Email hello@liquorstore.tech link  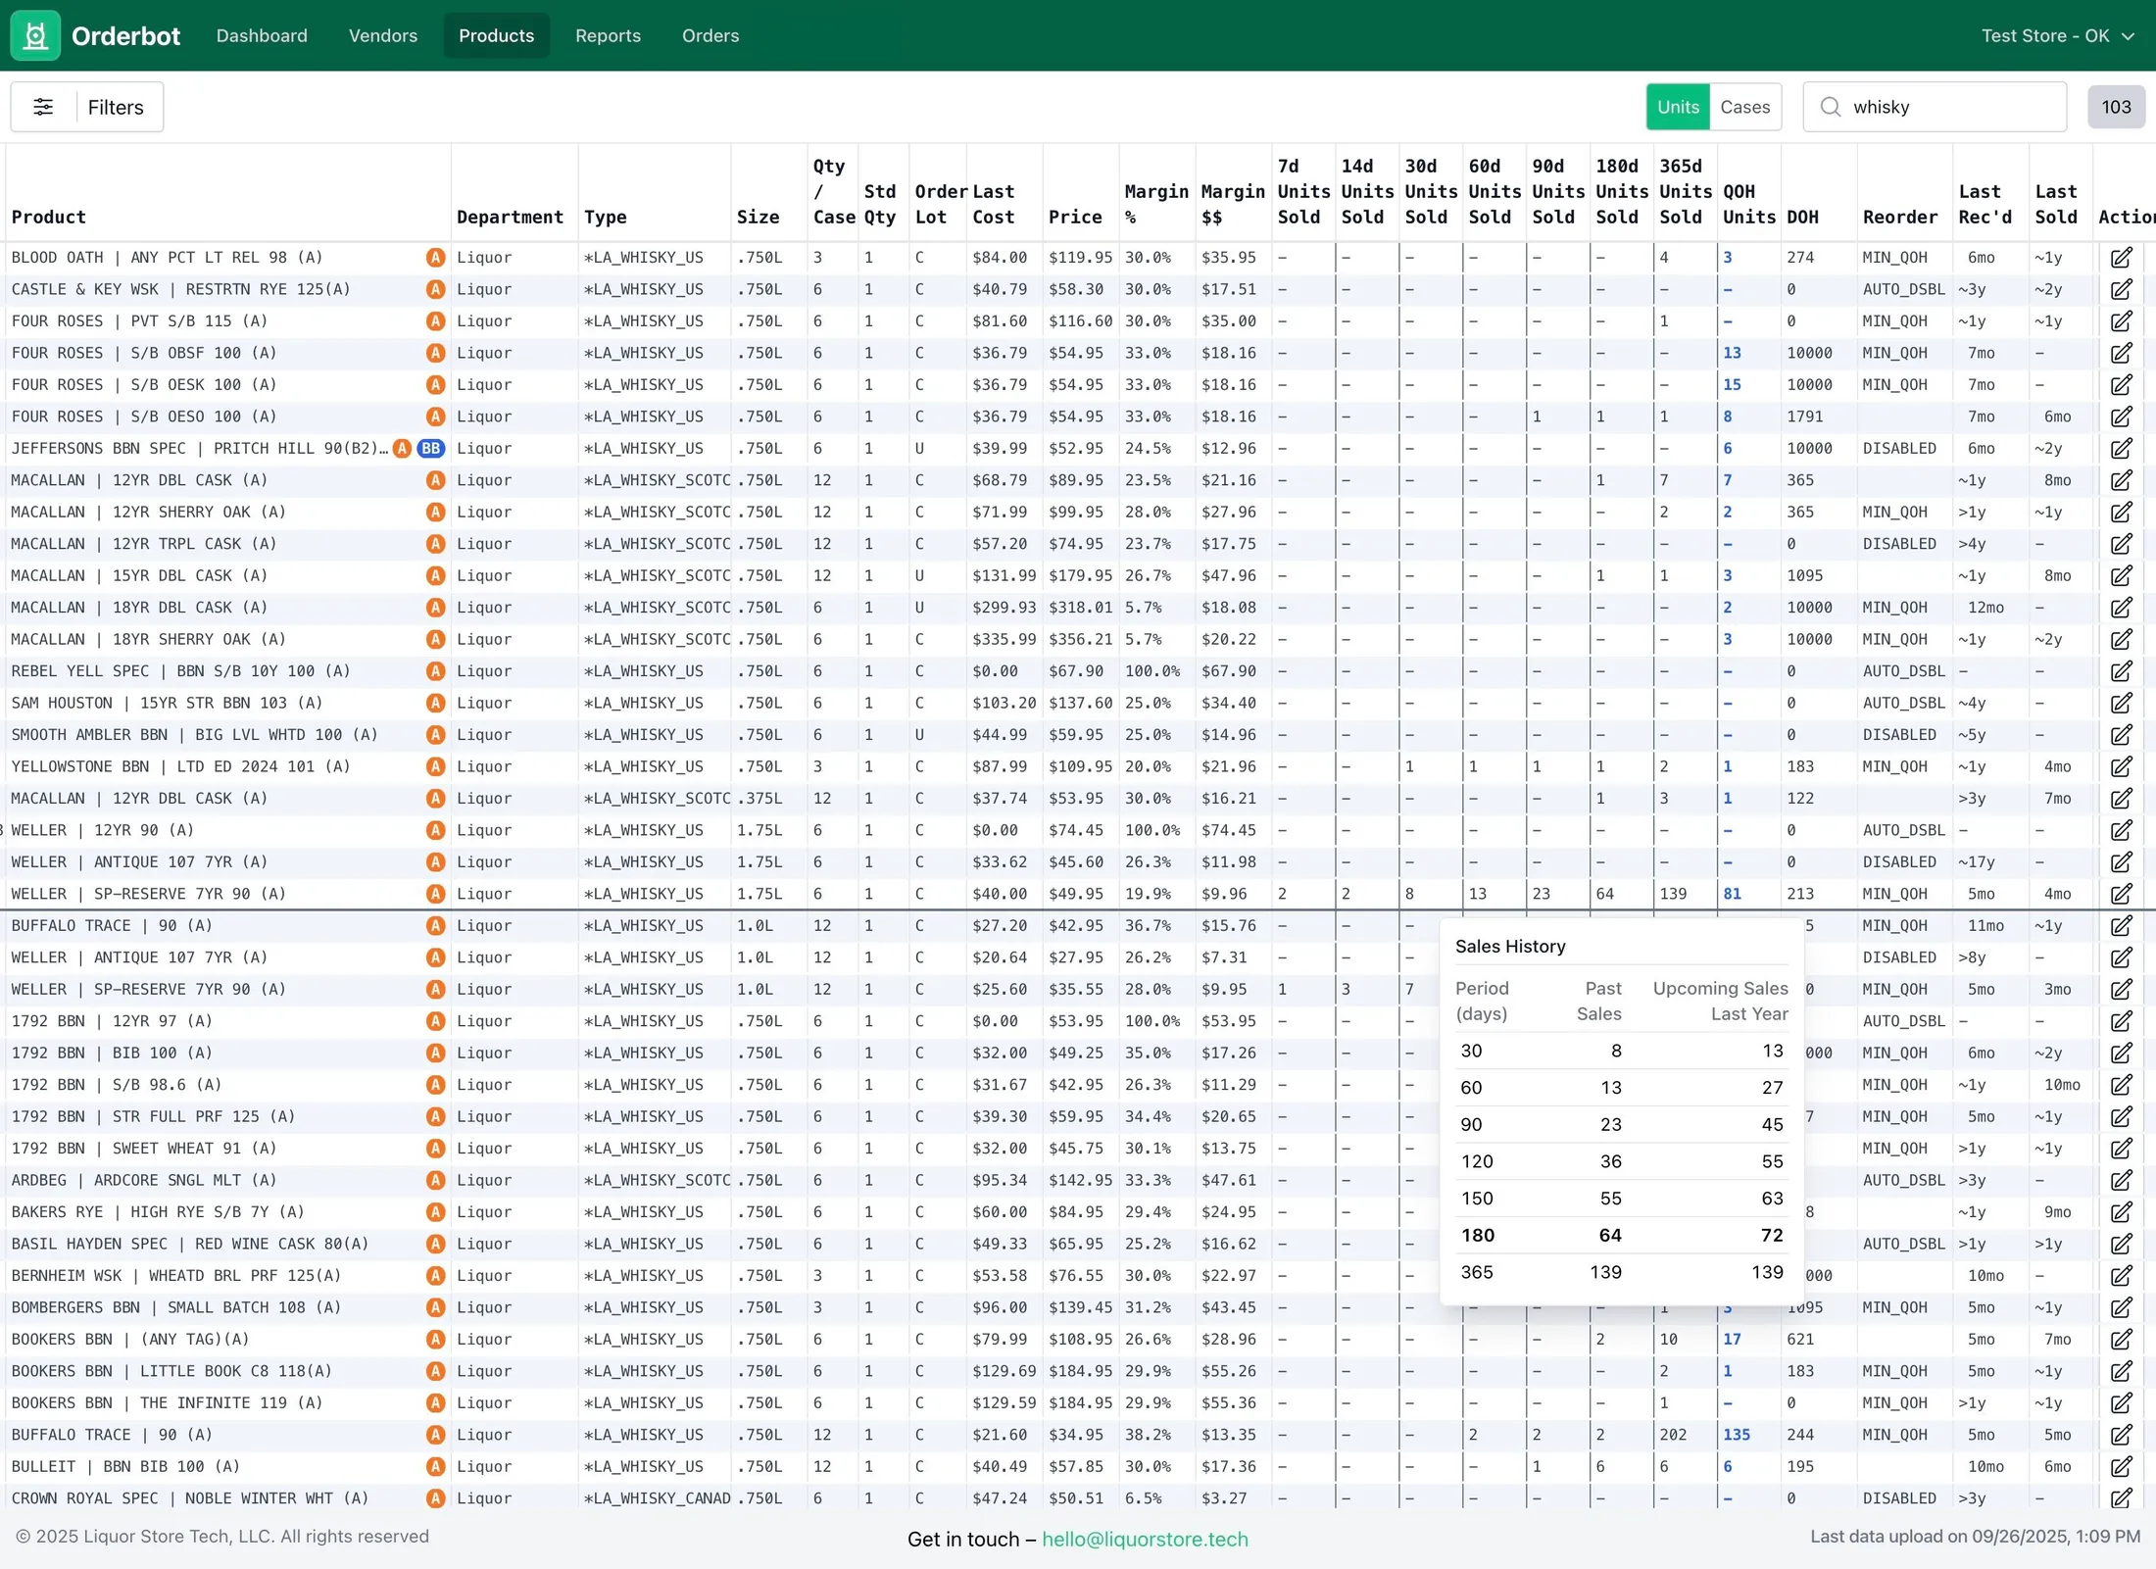point(1145,1539)
